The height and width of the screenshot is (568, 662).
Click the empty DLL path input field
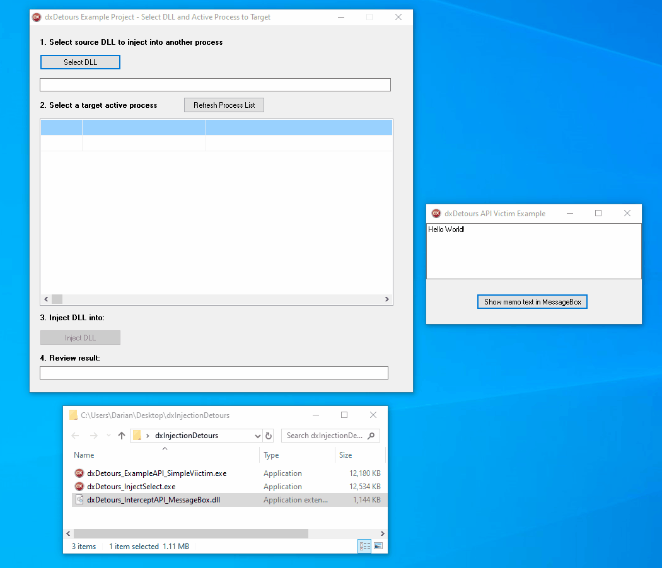pyautogui.click(x=215, y=84)
